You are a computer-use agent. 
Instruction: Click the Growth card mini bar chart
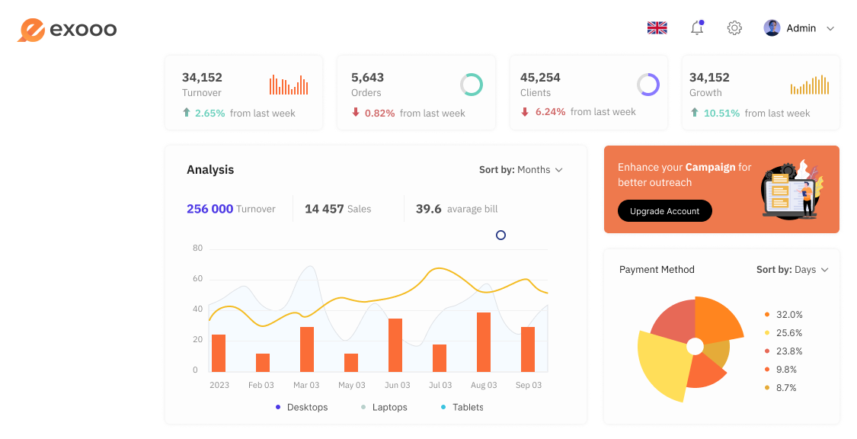[x=810, y=85]
